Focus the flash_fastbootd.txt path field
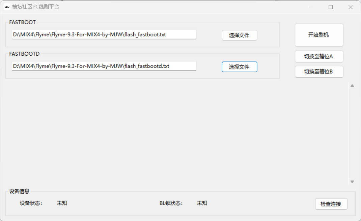 click(x=104, y=66)
